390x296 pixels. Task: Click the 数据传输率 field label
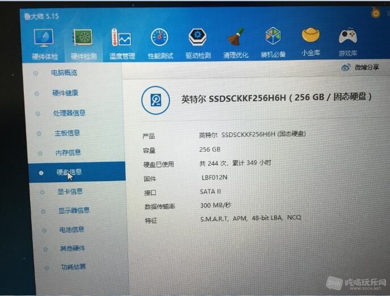click(x=160, y=207)
